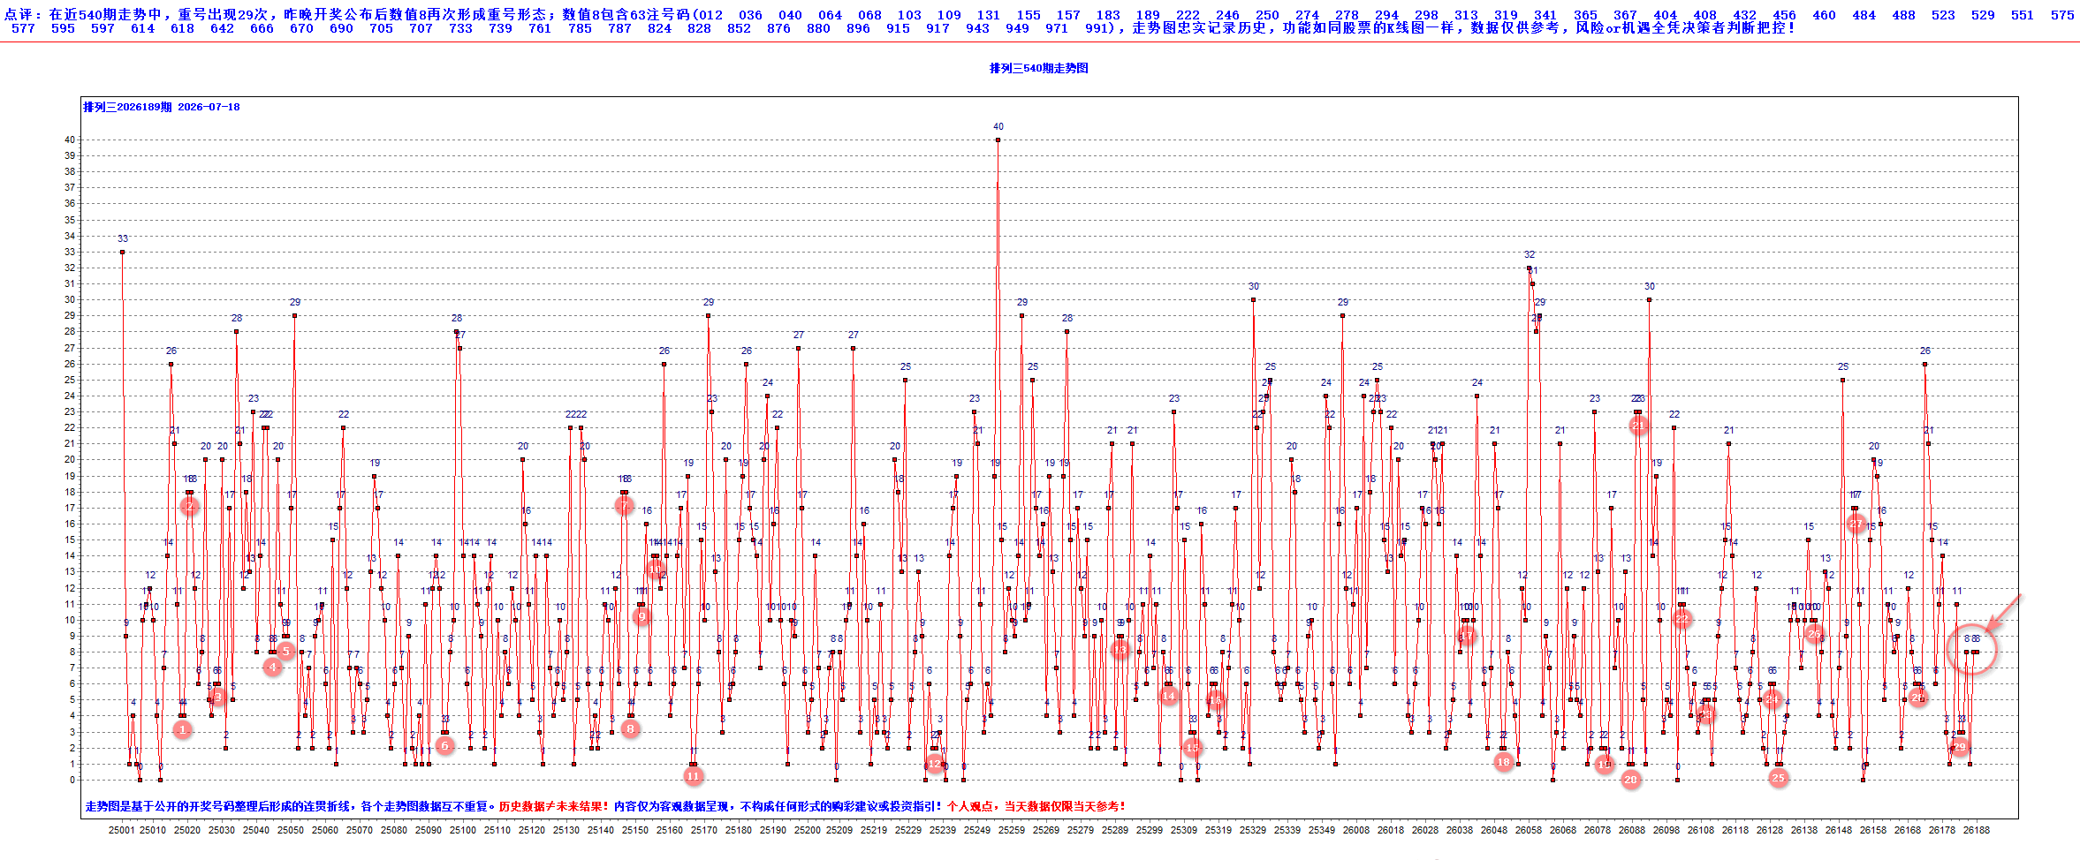Select number 222 in the header commentary
The width and height of the screenshot is (2080, 860).
[x=1188, y=15]
